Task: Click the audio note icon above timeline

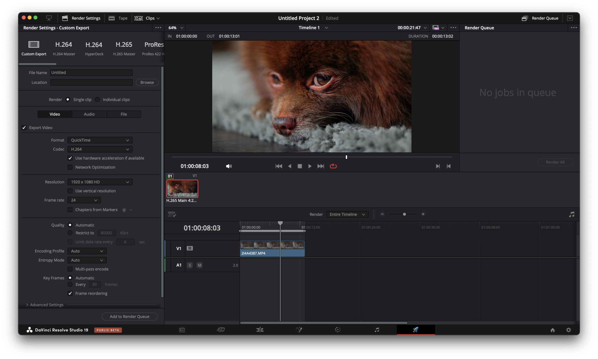Action: (x=572, y=214)
